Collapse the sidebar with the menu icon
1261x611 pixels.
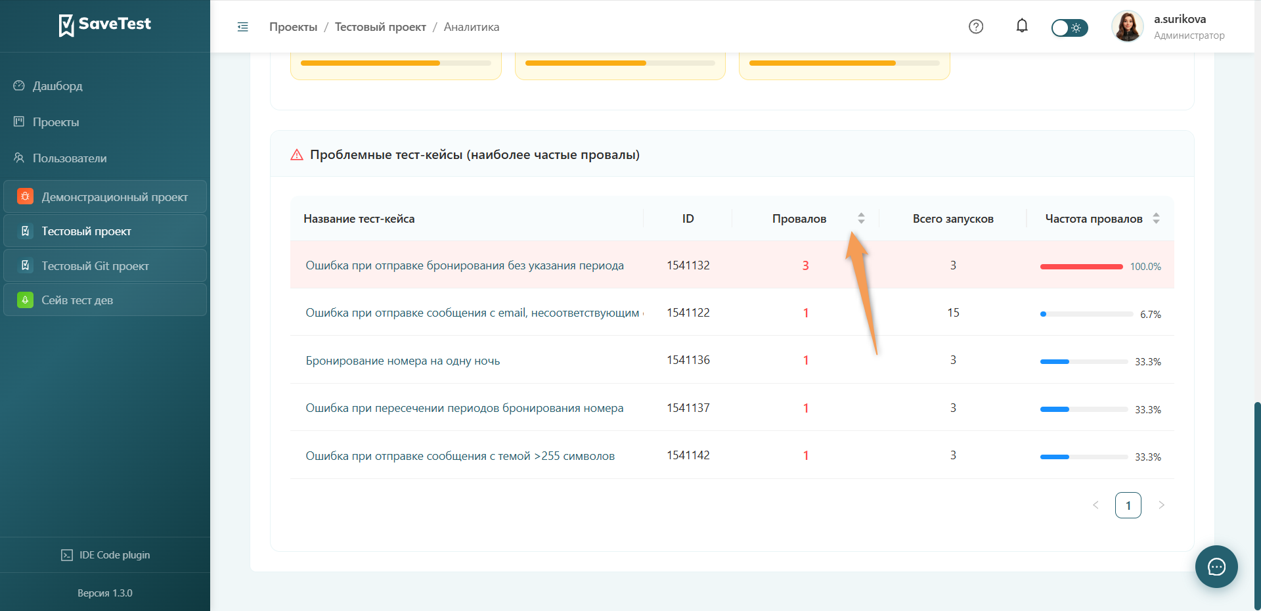click(x=242, y=27)
